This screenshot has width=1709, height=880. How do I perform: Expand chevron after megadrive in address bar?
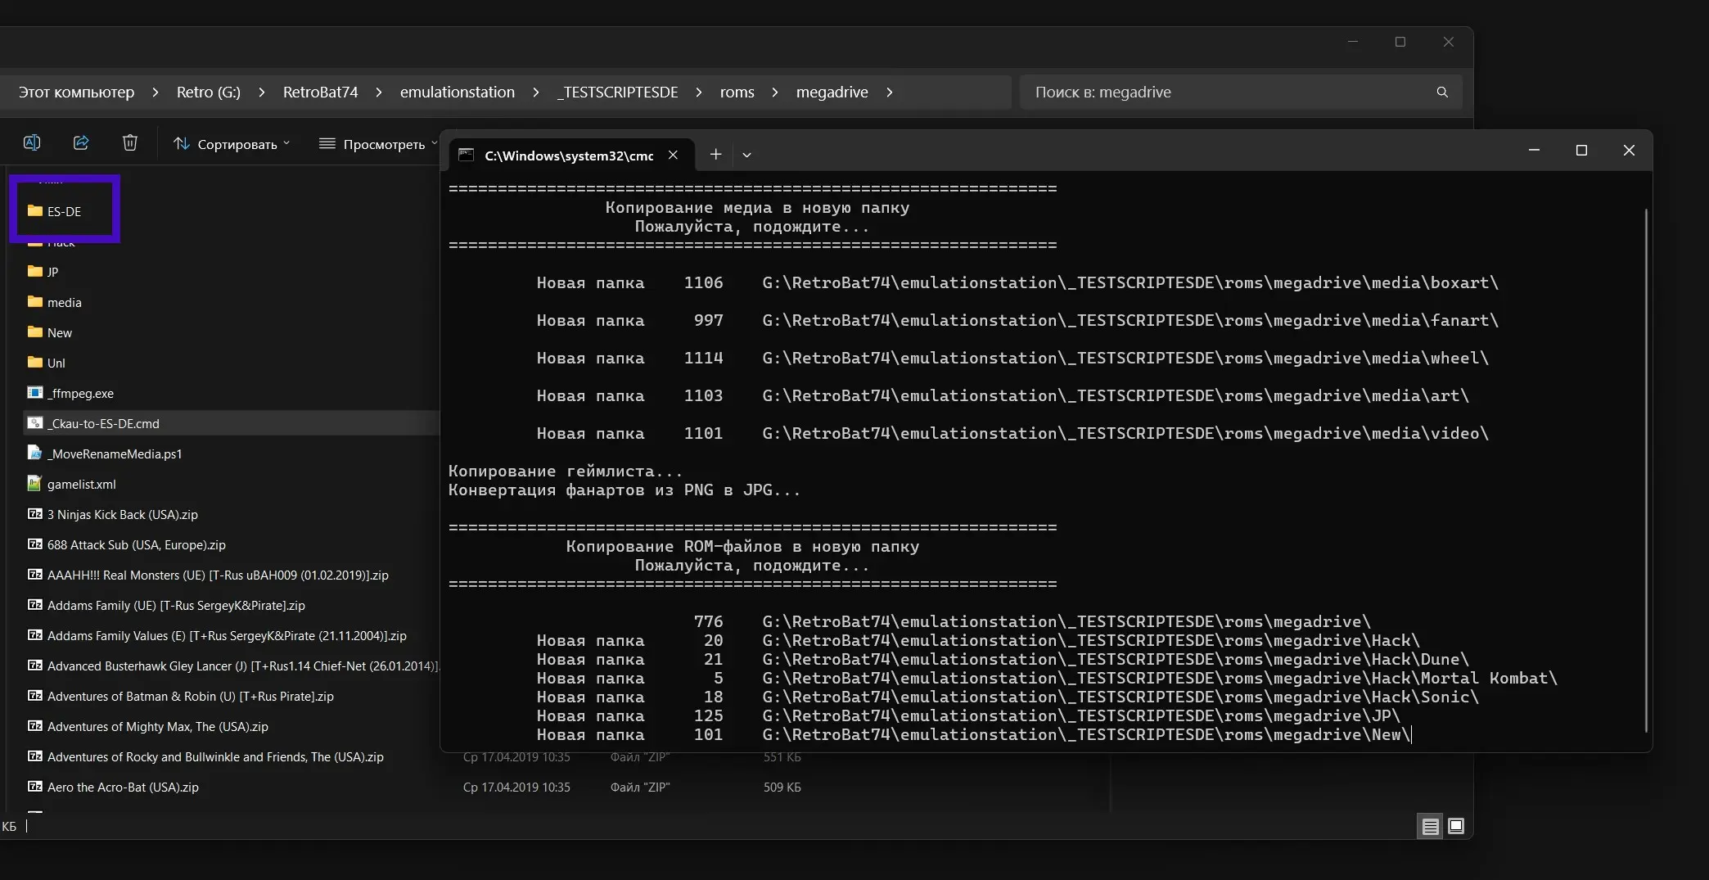tap(889, 93)
